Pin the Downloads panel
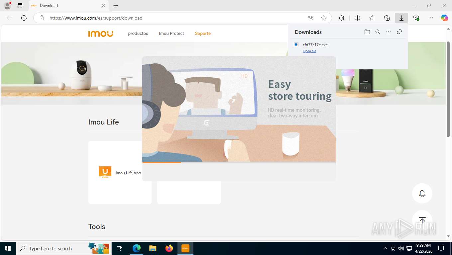The width and height of the screenshot is (452, 255). (x=399, y=32)
